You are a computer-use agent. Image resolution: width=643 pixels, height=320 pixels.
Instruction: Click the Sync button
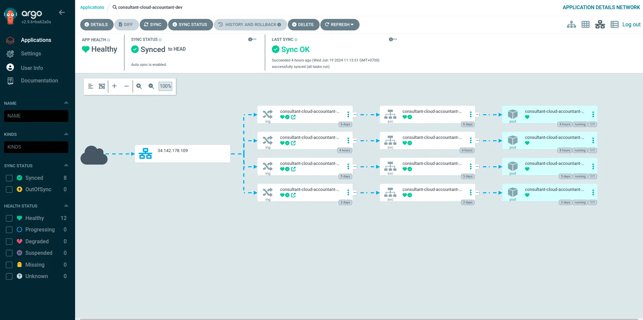coord(153,25)
